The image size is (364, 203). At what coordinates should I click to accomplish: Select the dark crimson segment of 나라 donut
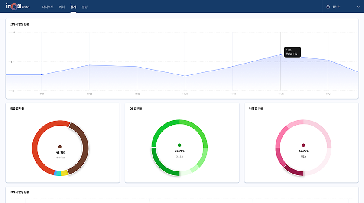293,171
